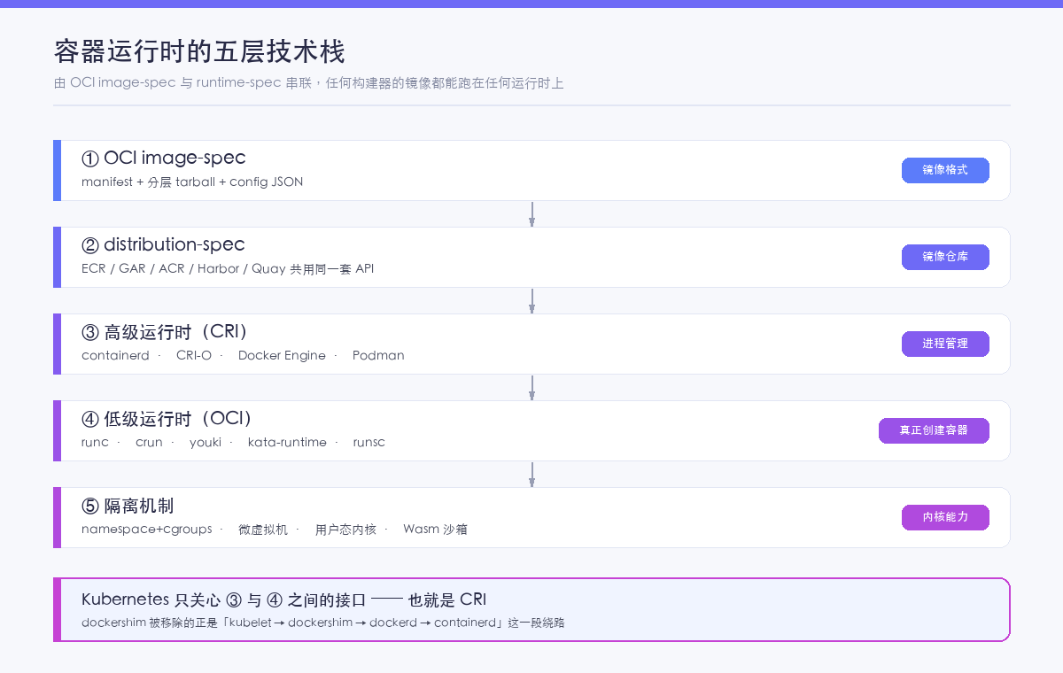The height and width of the screenshot is (673, 1063).
Task: Select the ③ 高级运行时（CRI）heading
Action: click(x=166, y=332)
